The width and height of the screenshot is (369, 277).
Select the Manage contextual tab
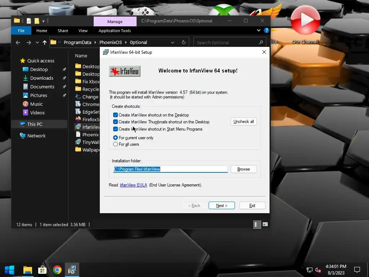(115, 21)
